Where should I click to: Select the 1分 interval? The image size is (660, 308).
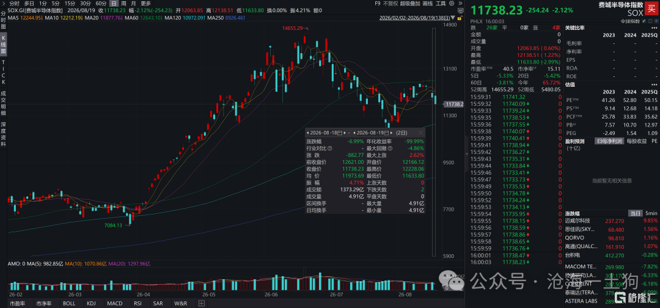(43, 4)
